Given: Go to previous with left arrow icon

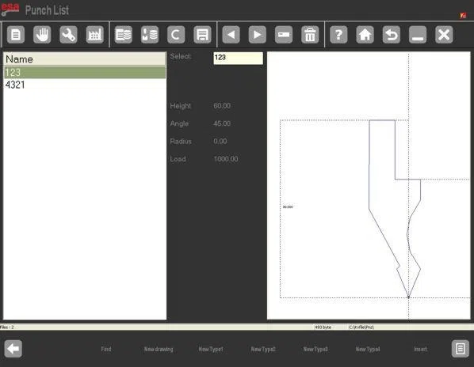Looking at the screenshot, I should 231,35.
